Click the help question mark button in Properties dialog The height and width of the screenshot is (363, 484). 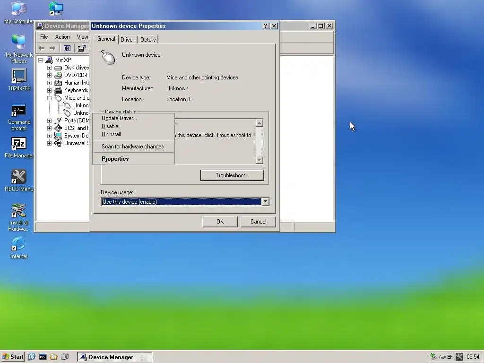click(266, 26)
